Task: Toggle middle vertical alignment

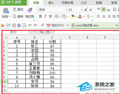Action: 103,9
